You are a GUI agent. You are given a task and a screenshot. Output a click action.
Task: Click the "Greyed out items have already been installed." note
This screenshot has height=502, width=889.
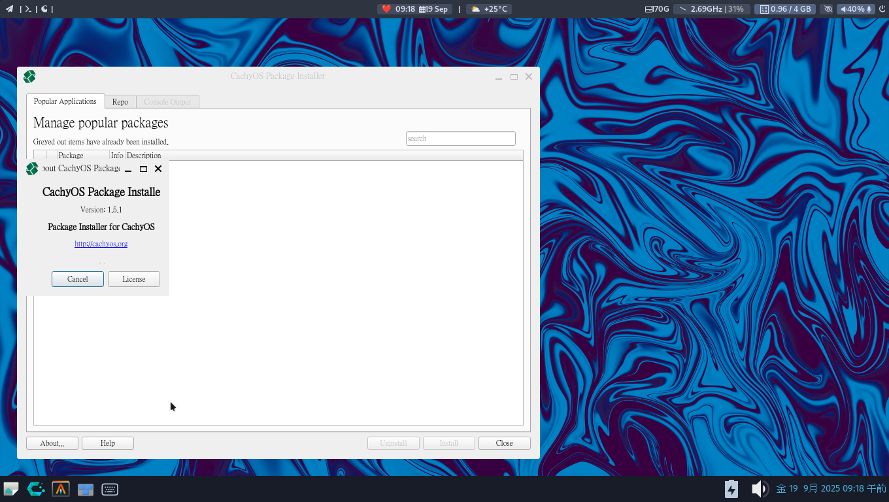tap(101, 142)
